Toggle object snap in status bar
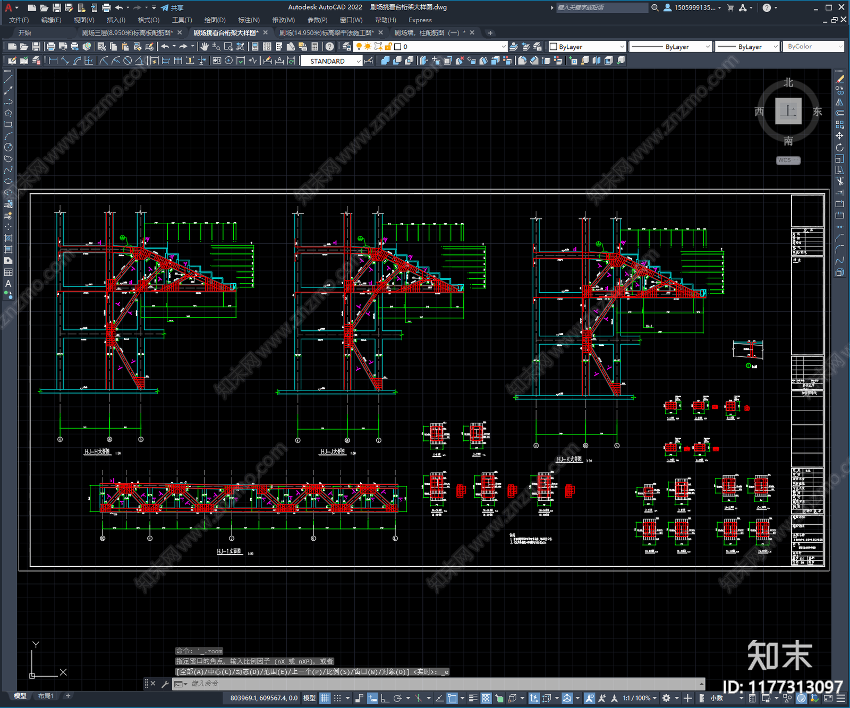This screenshot has height=708, width=850. click(452, 698)
